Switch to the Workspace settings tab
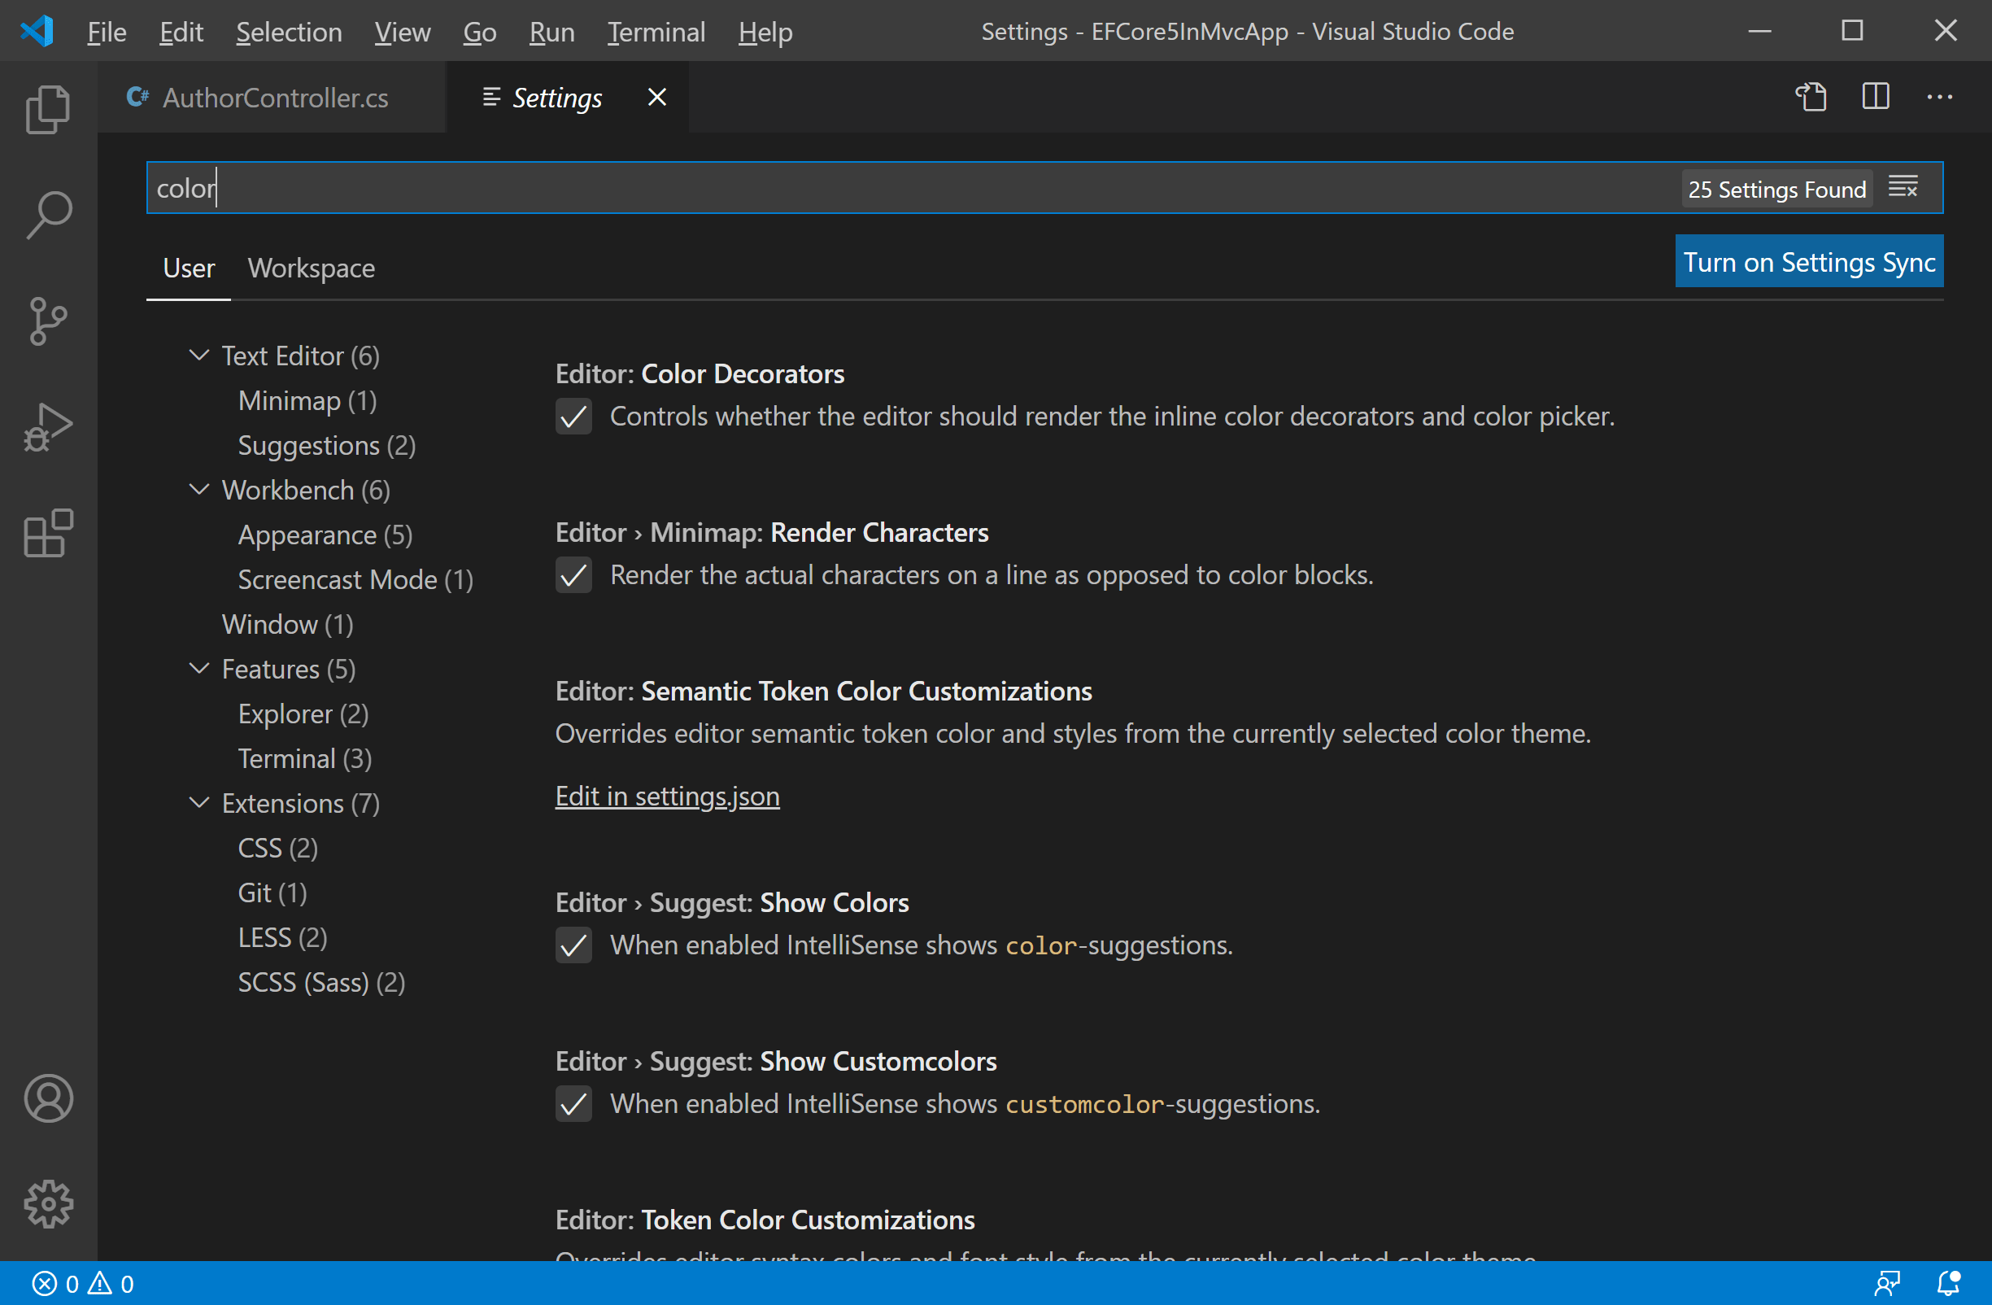Screen dimensions: 1992x1305 click(312, 268)
